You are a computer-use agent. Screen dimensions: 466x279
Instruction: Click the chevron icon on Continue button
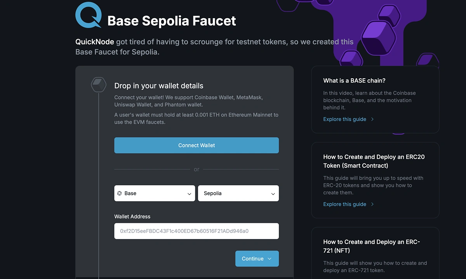coord(270,259)
